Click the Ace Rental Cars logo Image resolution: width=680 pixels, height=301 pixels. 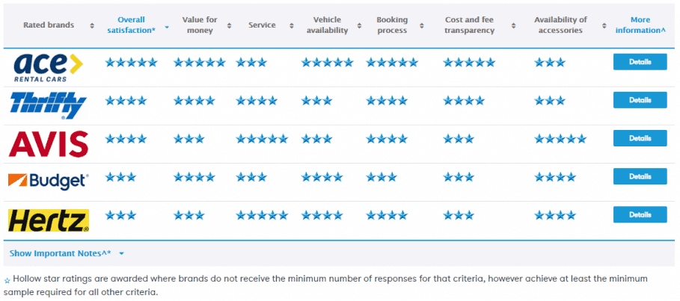coord(49,66)
